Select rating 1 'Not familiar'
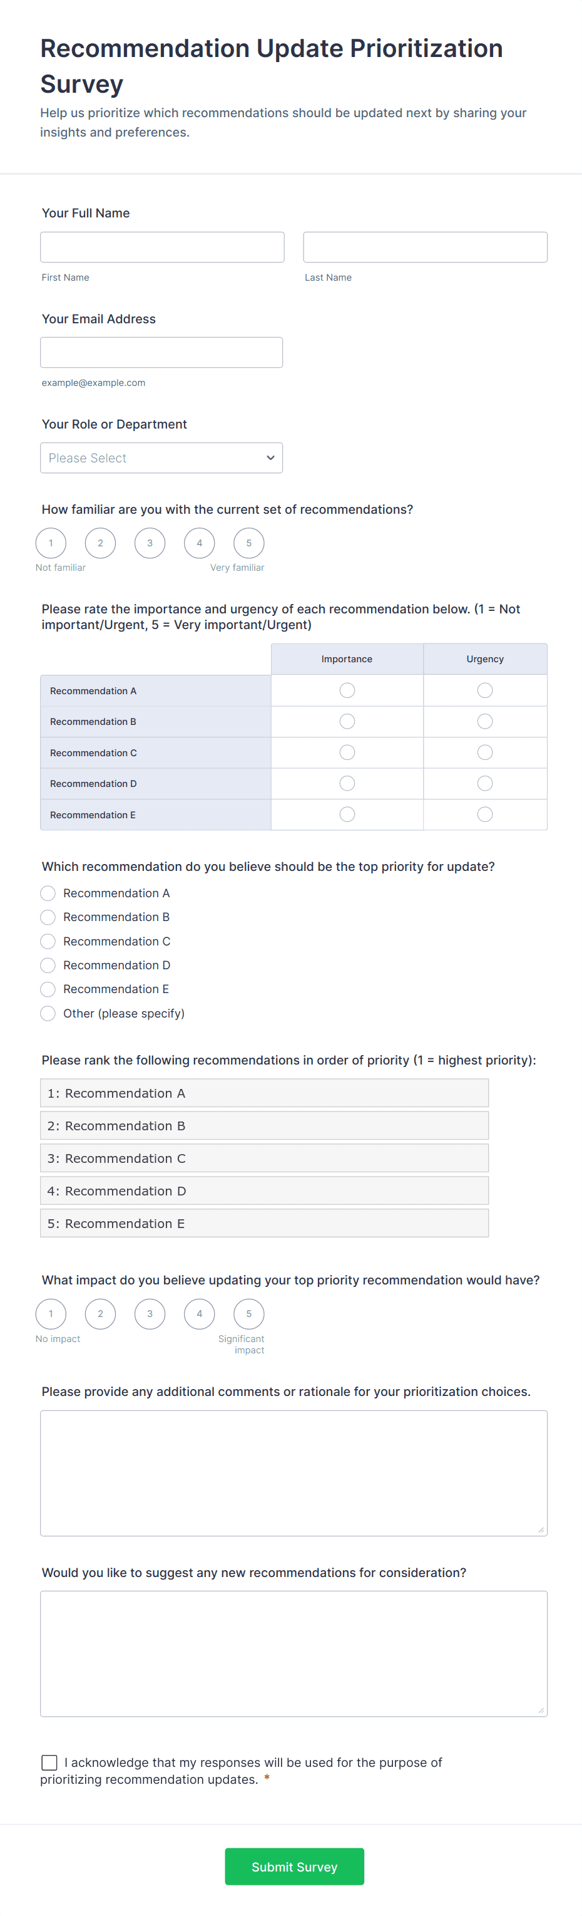Screen dimensions: 582x1916 51,543
